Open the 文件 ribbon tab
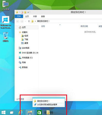 pyautogui.click(x=19, y=16)
